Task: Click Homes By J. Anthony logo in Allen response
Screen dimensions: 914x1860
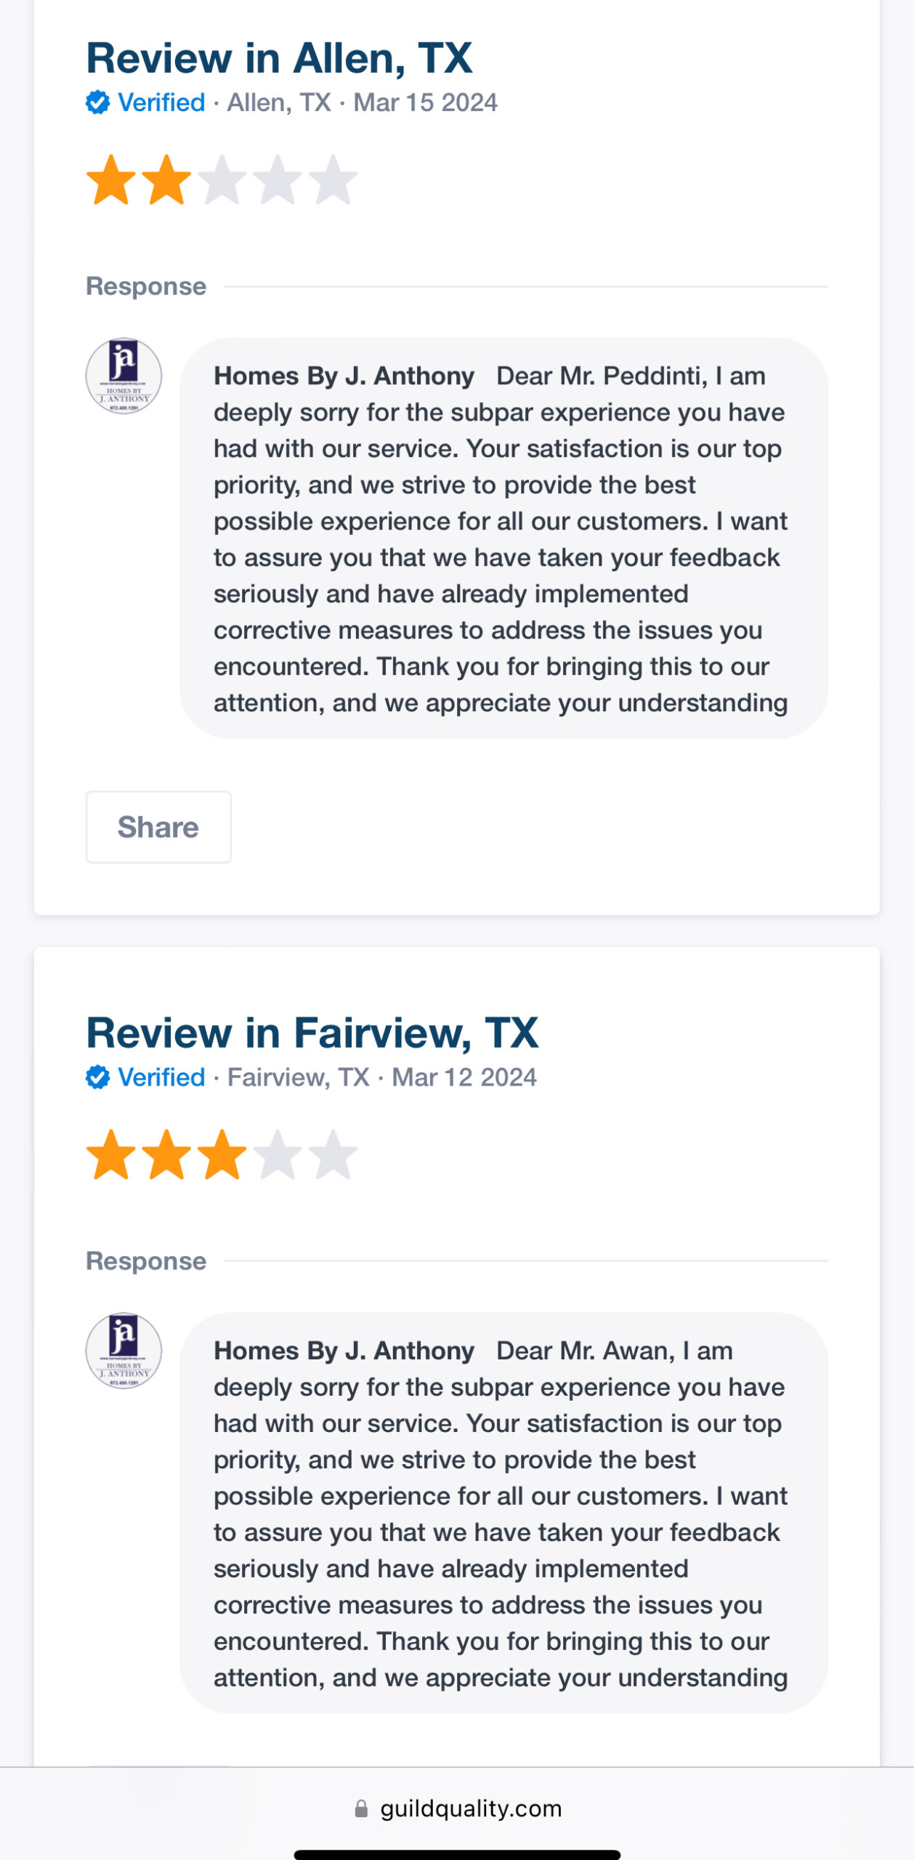Action: 124,376
